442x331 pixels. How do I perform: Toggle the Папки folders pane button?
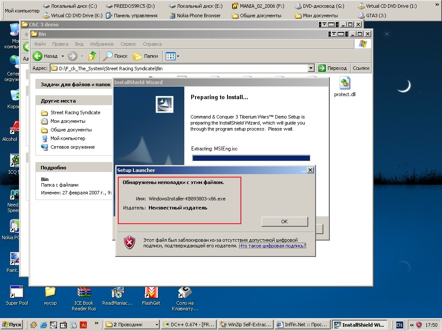pos(145,56)
